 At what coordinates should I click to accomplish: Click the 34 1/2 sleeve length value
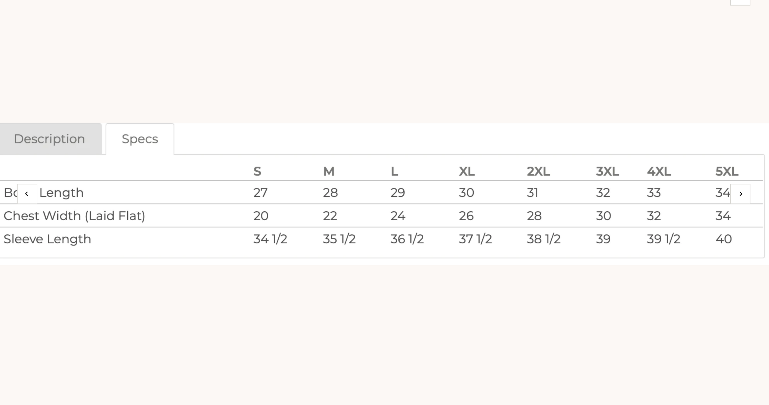click(x=270, y=239)
